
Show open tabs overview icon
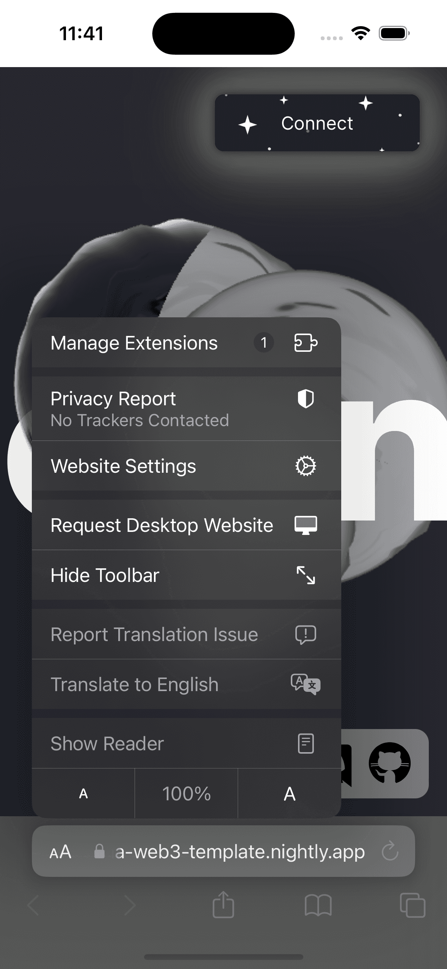[x=412, y=905]
